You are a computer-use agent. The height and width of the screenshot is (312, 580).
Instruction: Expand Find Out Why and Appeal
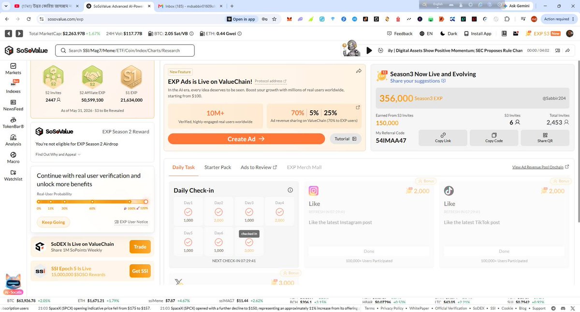point(58,155)
